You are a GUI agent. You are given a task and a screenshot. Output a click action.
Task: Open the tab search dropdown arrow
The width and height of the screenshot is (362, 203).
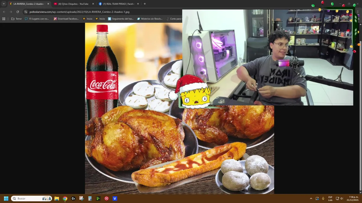point(4,4)
